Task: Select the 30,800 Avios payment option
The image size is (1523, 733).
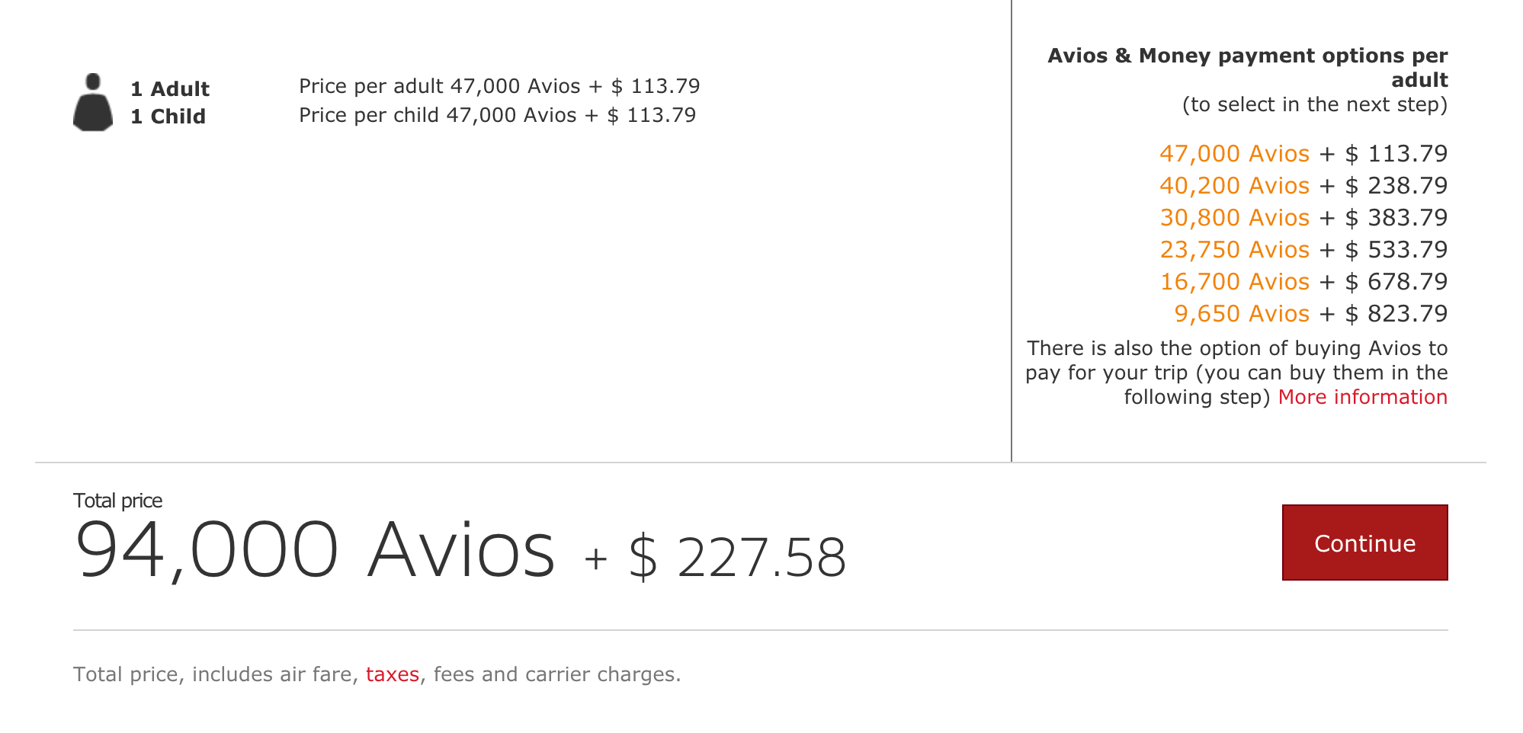Action: pyautogui.click(x=1234, y=218)
